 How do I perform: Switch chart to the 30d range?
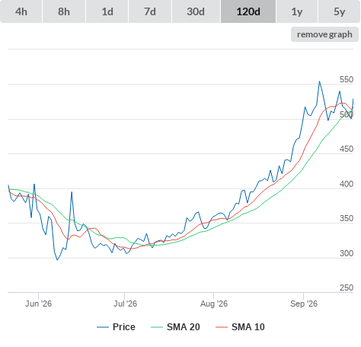[196, 11]
